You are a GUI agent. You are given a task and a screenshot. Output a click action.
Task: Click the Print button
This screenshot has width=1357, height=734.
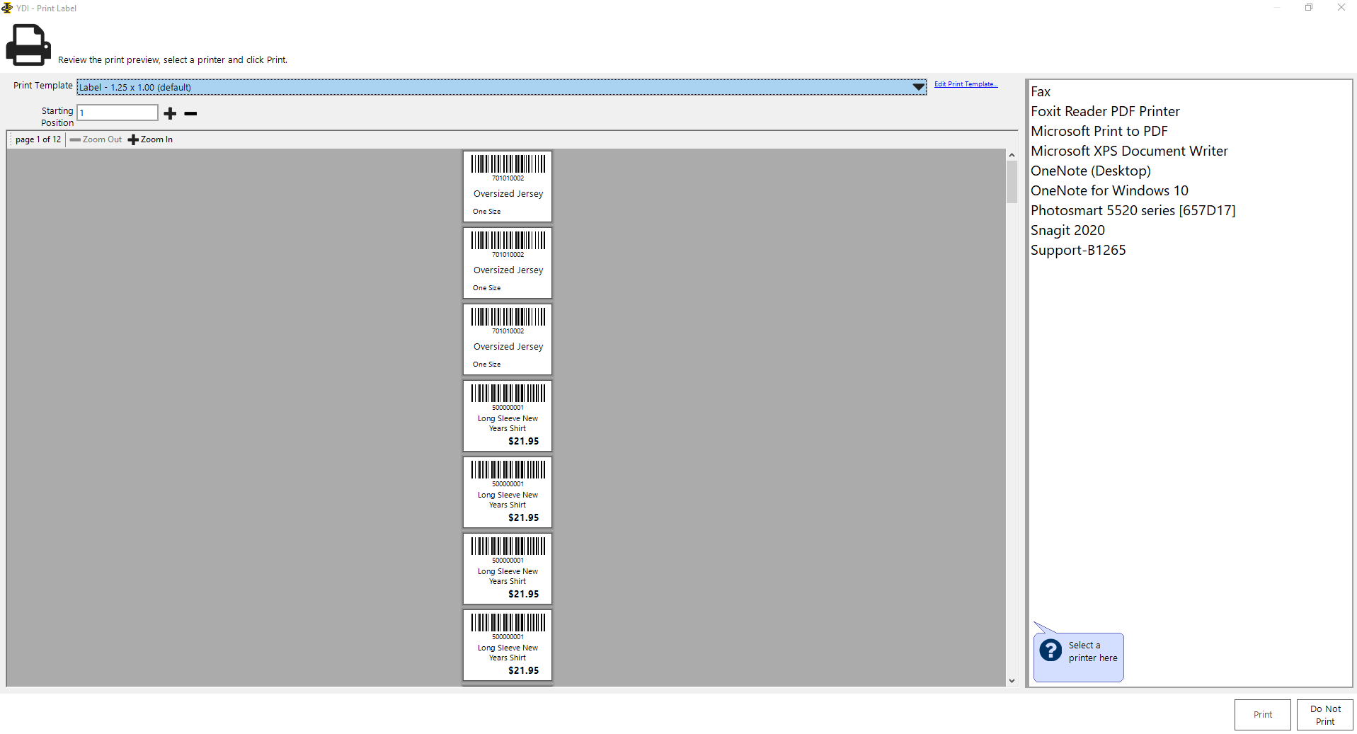pyautogui.click(x=1262, y=715)
